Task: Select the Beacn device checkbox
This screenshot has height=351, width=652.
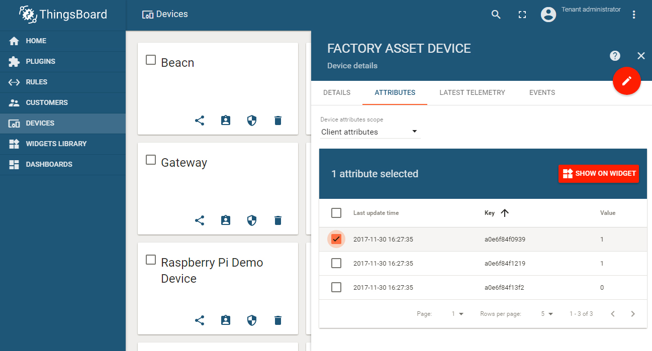Action: point(151,60)
